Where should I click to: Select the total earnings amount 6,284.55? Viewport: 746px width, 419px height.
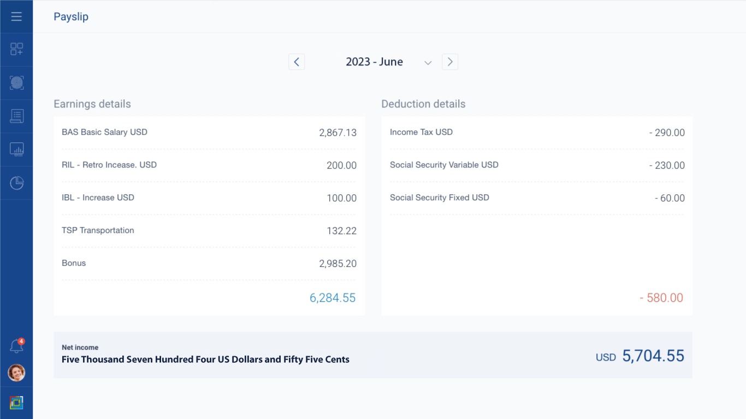333,298
